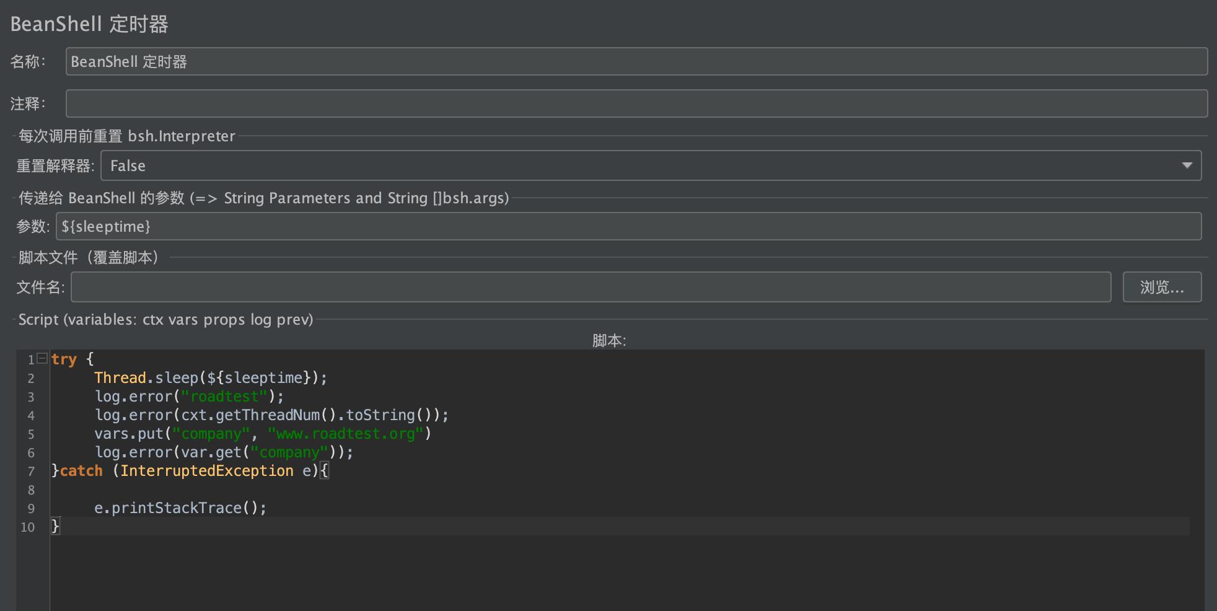Click the '脚本:' label above the editor
This screenshot has width=1217, height=611.
point(609,340)
